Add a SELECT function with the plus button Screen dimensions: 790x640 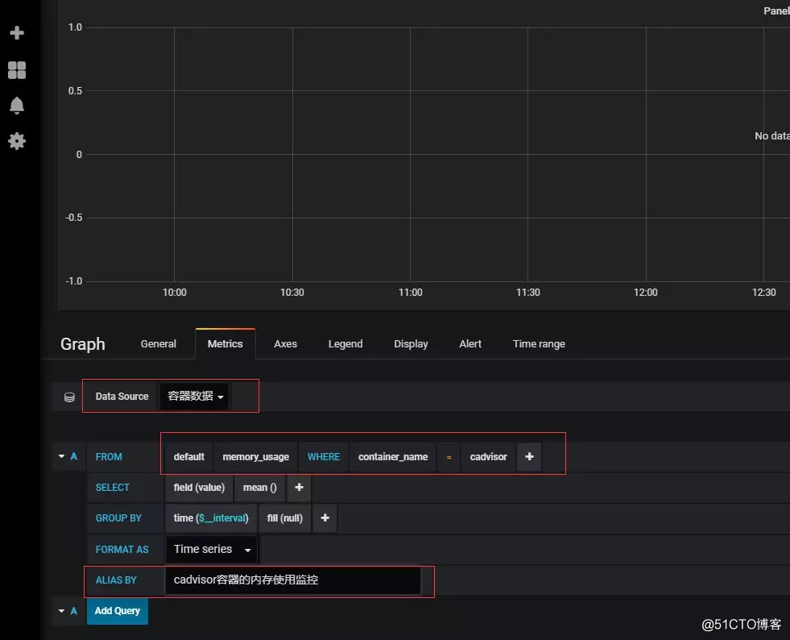point(299,487)
